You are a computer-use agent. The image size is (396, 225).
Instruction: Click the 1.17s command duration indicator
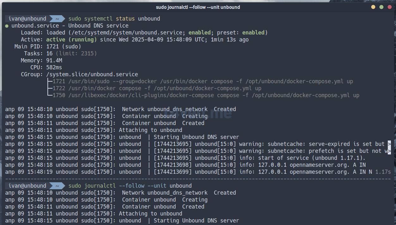(x=383, y=172)
